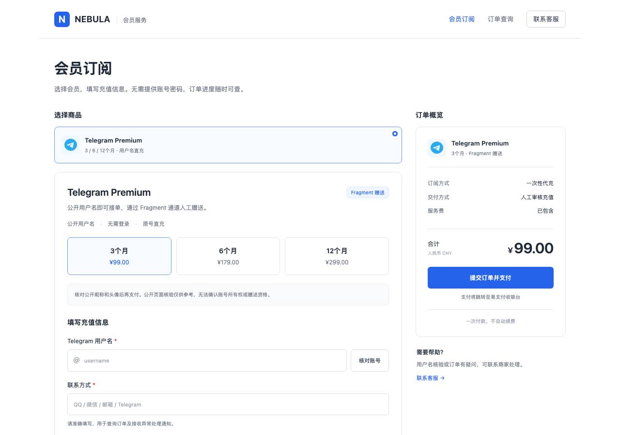Click the 核对账号 verify button
This screenshot has height=435, width=620.
[x=370, y=361]
